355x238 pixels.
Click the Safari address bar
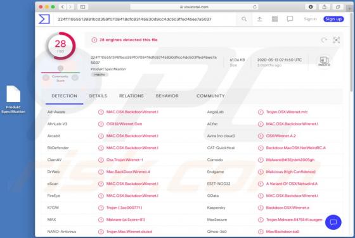click(194, 7)
